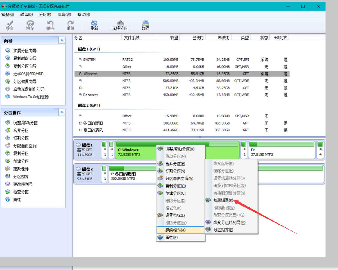This screenshot has height=270, width=338.
Task: Click the 分区恢复向导 wizard link
Action: tap(25, 81)
